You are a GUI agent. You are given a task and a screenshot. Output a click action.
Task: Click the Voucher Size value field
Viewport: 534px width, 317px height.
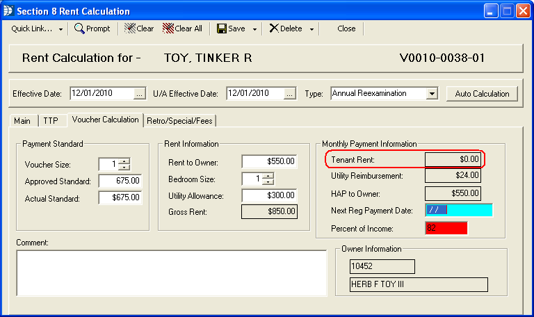108,164
